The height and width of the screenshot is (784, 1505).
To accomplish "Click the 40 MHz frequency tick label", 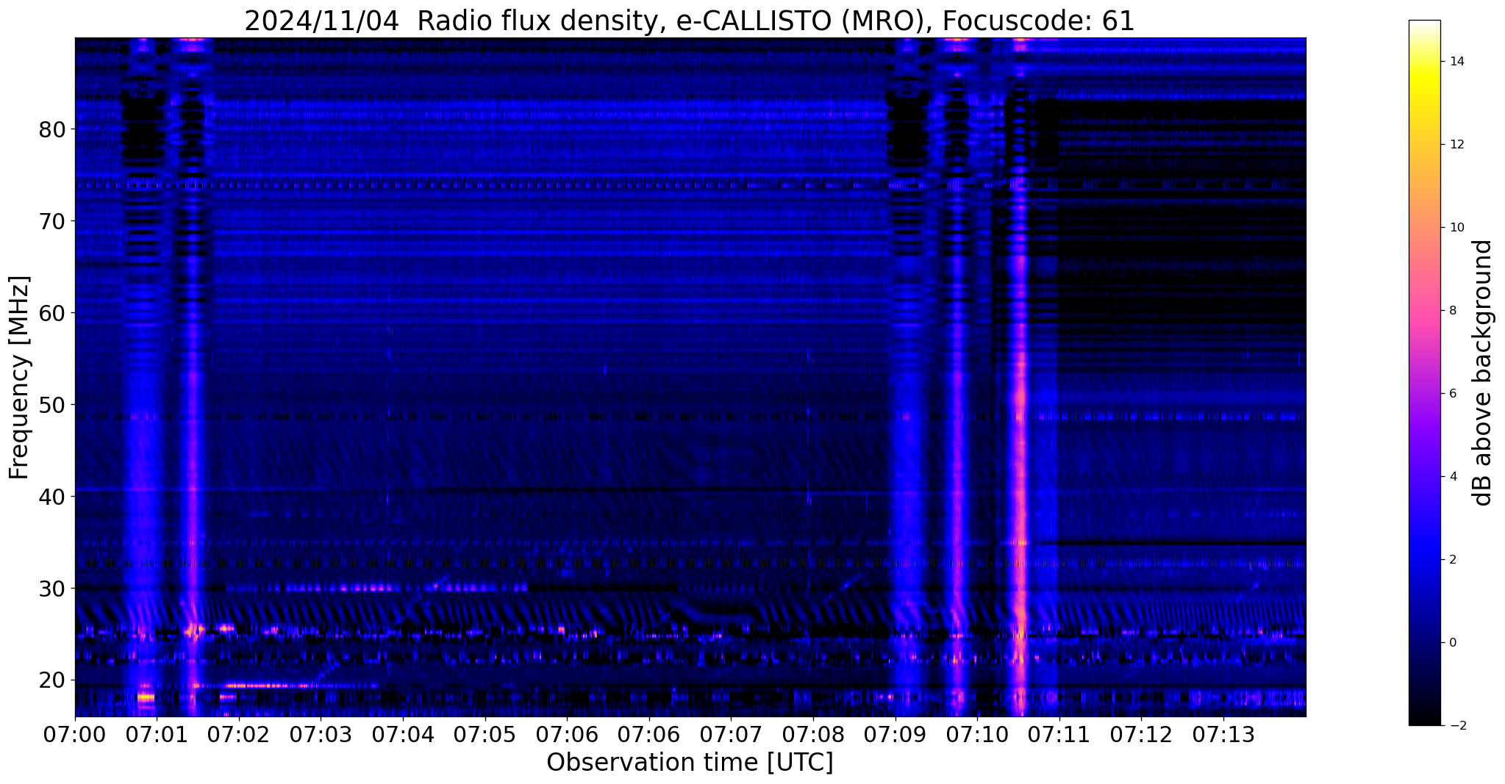I will click(x=52, y=497).
